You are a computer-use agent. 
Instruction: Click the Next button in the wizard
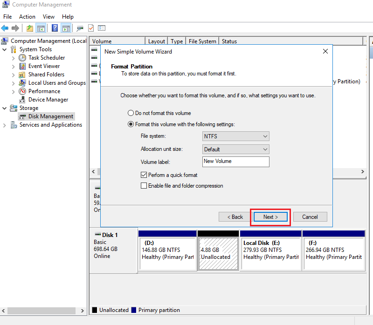click(x=270, y=217)
